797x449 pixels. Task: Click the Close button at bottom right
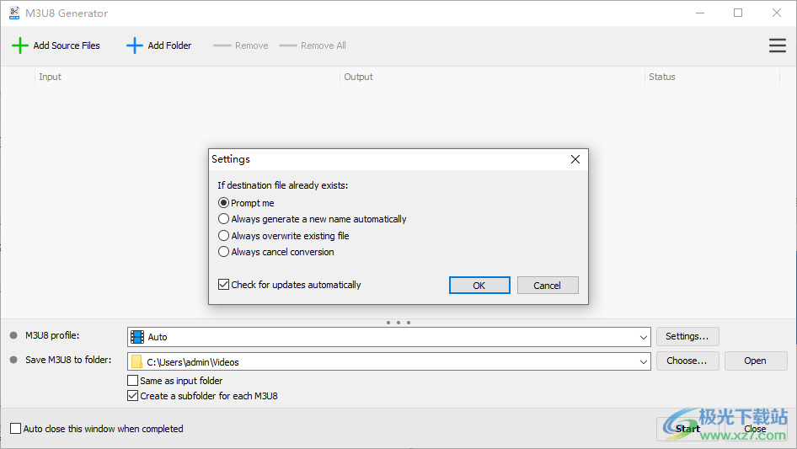(x=756, y=429)
